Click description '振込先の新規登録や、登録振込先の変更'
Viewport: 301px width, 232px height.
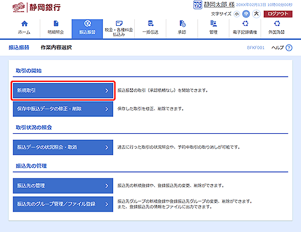pyautogui.click(x=170, y=186)
